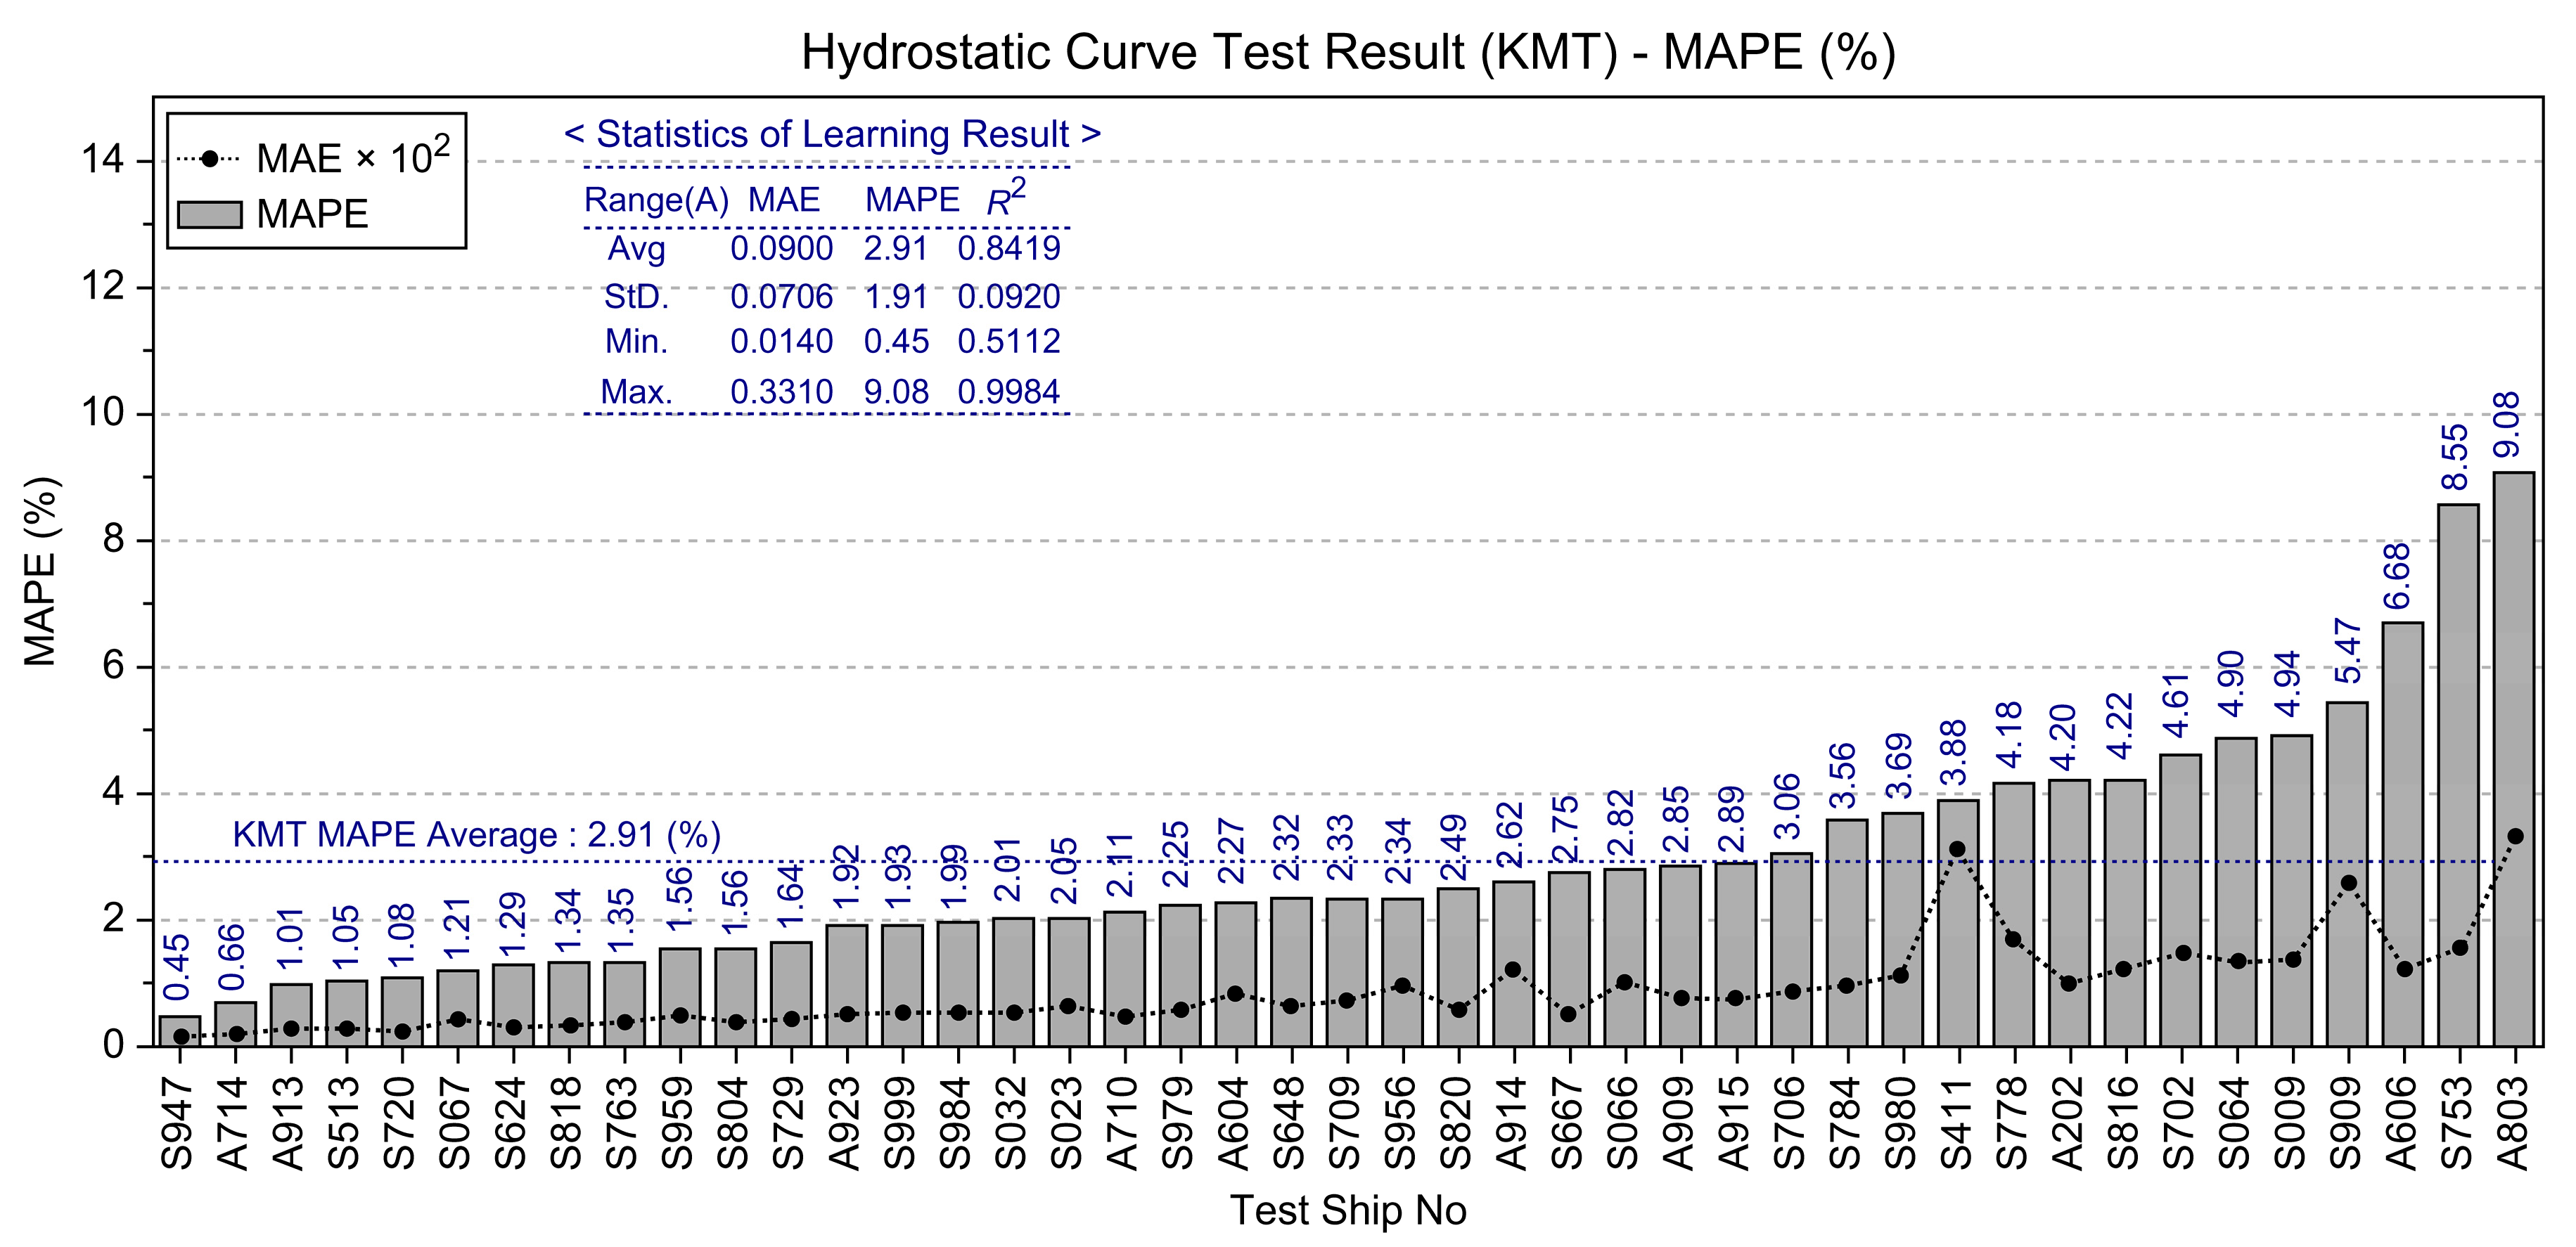Click the chart title text

(1347, 52)
